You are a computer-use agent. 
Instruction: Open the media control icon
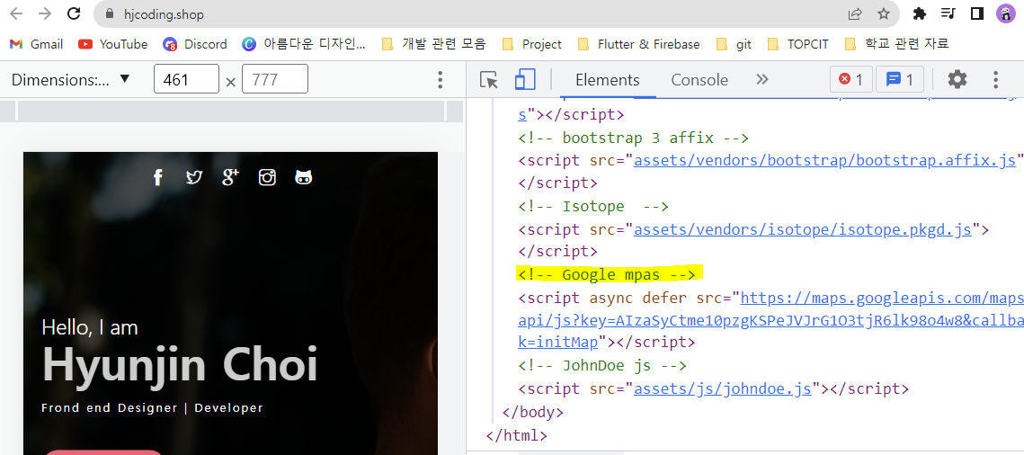[x=948, y=13]
